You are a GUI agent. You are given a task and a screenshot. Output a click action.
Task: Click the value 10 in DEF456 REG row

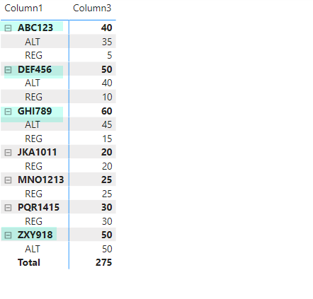(x=107, y=97)
